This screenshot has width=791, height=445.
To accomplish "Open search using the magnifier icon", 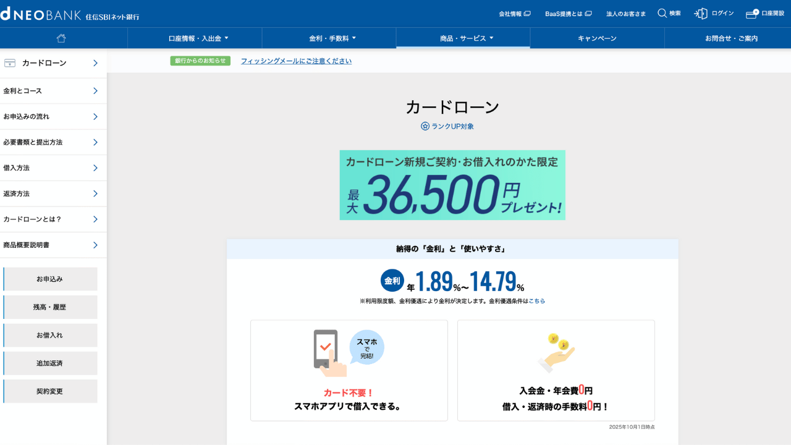I will point(661,13).
